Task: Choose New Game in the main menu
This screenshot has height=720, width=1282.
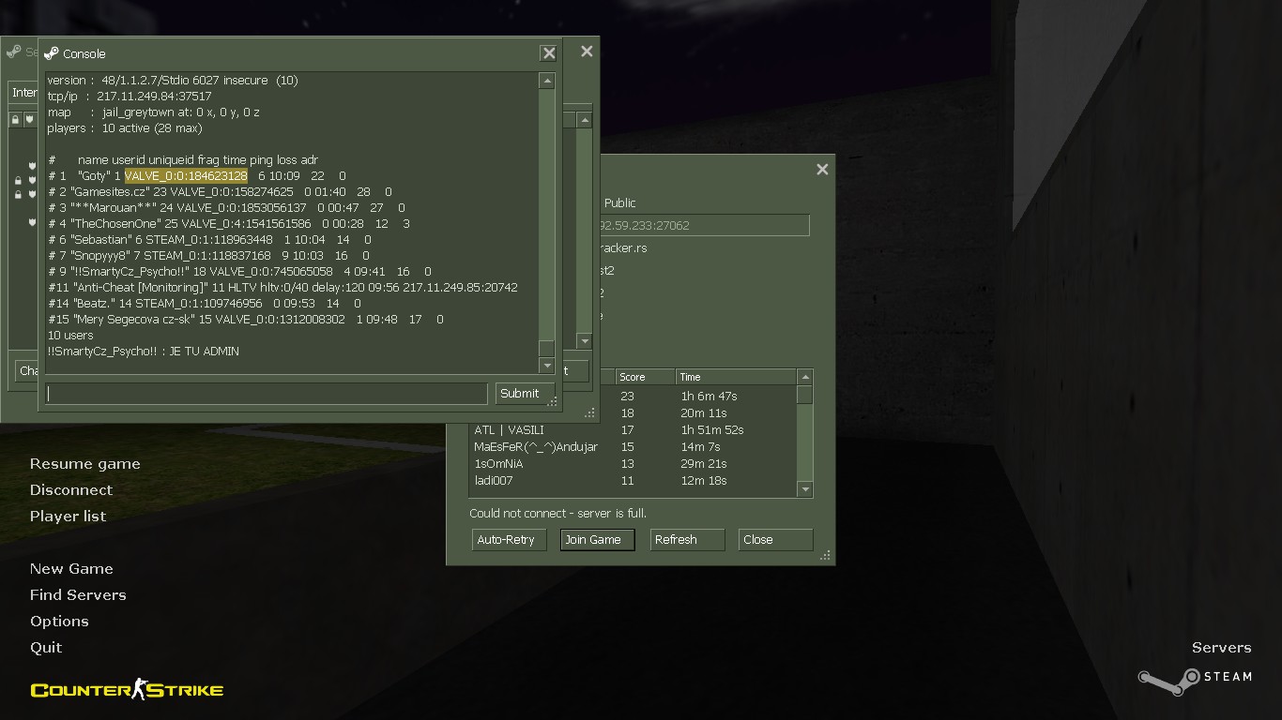Action: (71, 569)
